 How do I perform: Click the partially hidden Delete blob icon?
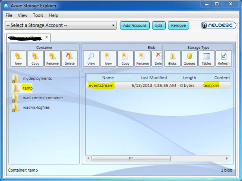(157, 58)
